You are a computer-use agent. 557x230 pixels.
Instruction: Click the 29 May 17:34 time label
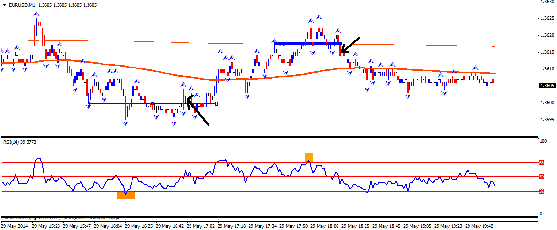coord(263,225)
